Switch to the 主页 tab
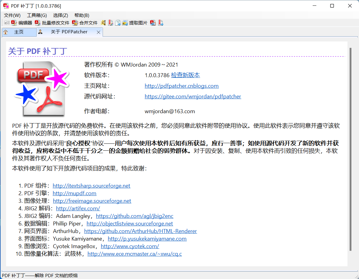Viewport: 359px width, 279px height. (19, 32)
